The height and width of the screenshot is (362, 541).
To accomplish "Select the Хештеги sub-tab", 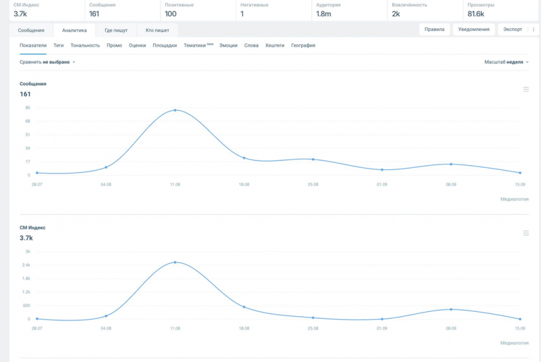I will tap(275, 45).
